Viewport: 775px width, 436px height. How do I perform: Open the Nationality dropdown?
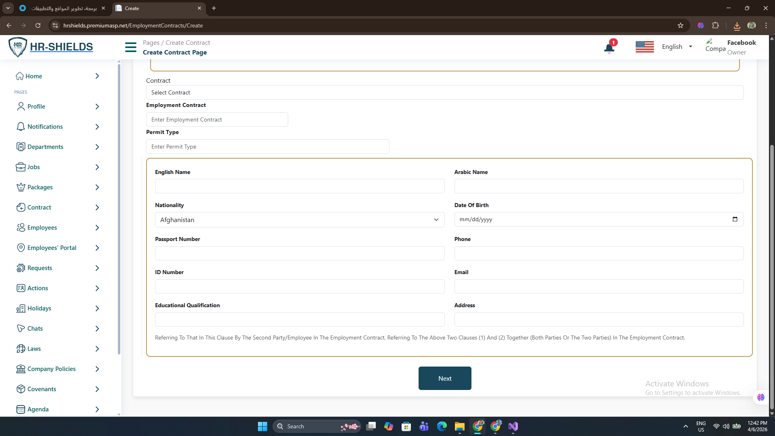(x=300, y=220)
